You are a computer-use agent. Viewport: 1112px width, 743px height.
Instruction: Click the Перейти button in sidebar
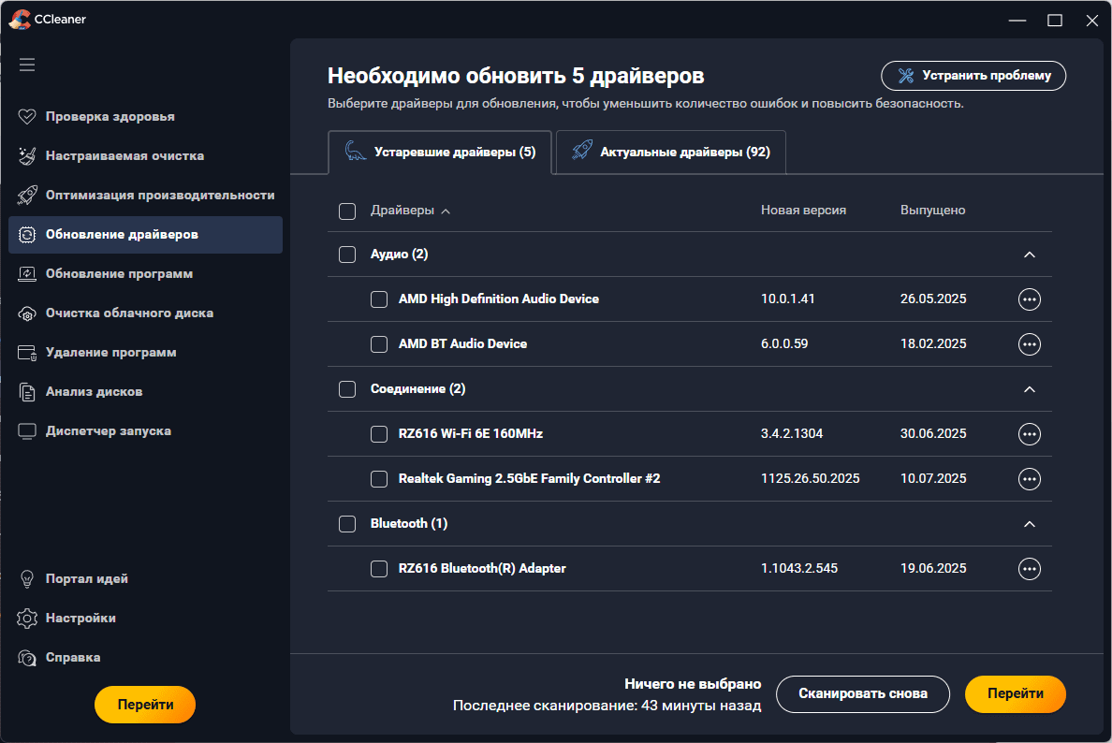coord(145,705)
